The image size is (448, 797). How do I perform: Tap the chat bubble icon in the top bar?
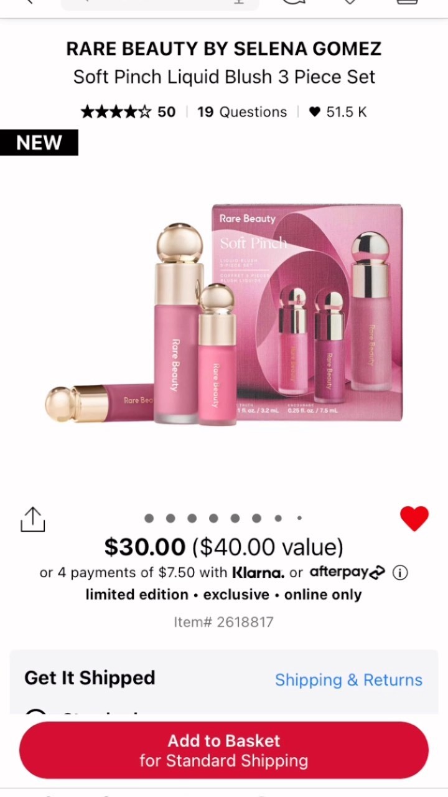[x=292, y=2]
